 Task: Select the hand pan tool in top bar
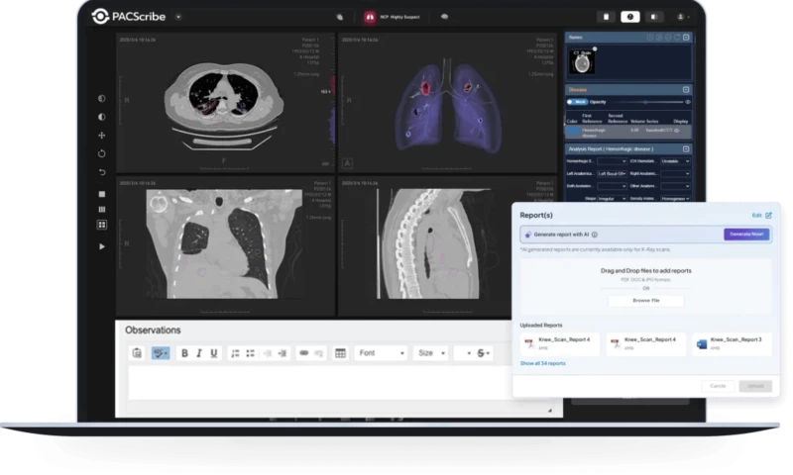tap(339, 17)
